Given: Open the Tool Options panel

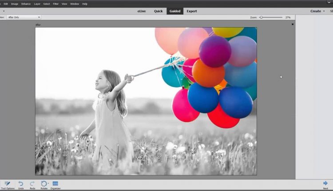Looking at the screenshot, I should click(x=7, y=183).
